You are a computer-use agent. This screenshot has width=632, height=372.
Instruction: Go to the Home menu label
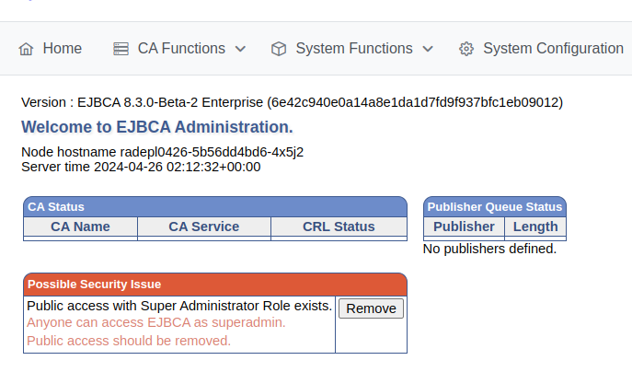pos(62,49)
